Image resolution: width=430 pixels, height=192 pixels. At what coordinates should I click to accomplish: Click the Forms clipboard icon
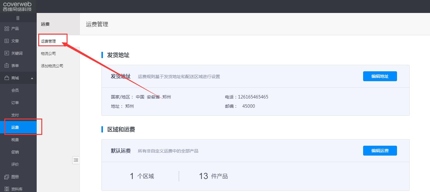click(x=7, y=66)
